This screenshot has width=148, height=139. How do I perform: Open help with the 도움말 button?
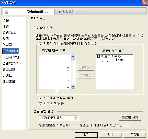pos(135,135)
